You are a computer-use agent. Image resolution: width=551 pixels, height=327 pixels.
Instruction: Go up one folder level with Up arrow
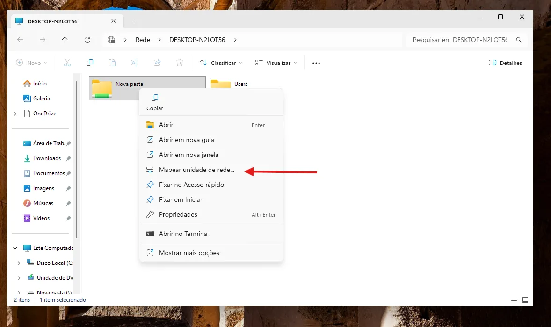coord(65,40)
